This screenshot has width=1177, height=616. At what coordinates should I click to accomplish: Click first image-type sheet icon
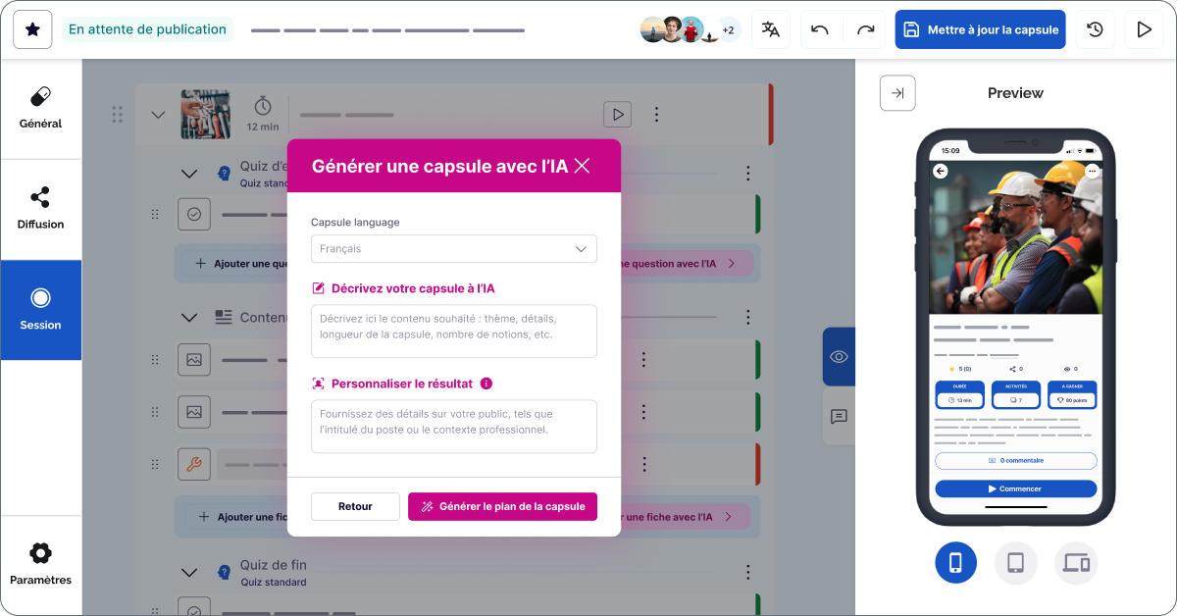tap(194, 360)
